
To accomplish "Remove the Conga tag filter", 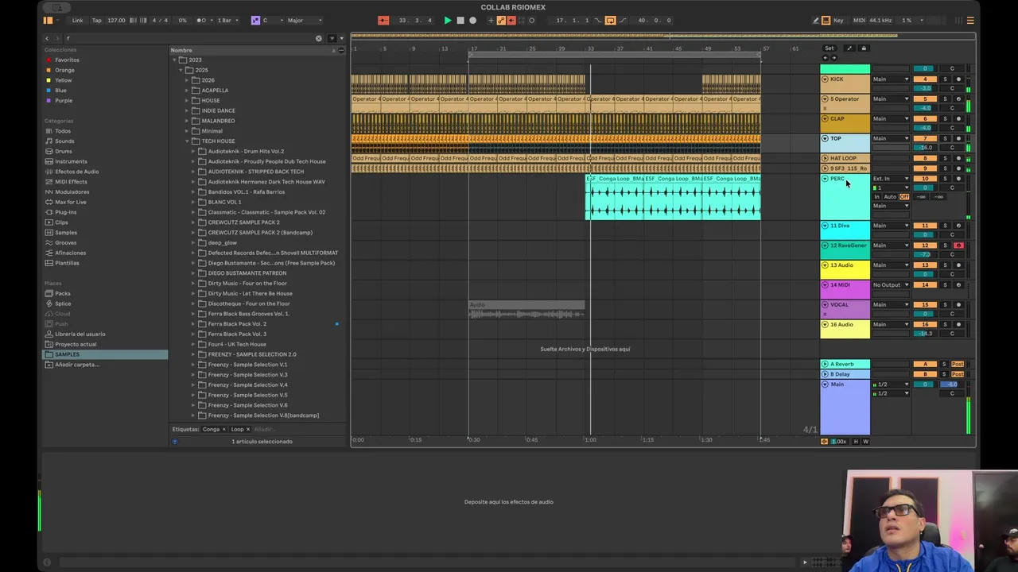I will click(x=223, y=429).
